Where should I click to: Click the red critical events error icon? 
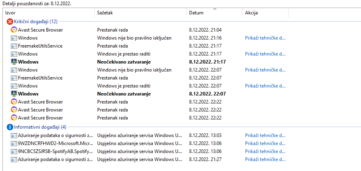pyautogui.click(x=10, y=22)
